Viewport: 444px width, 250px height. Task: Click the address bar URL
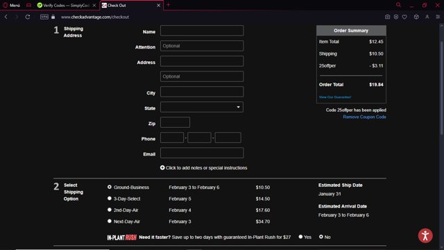click(95, 17)
